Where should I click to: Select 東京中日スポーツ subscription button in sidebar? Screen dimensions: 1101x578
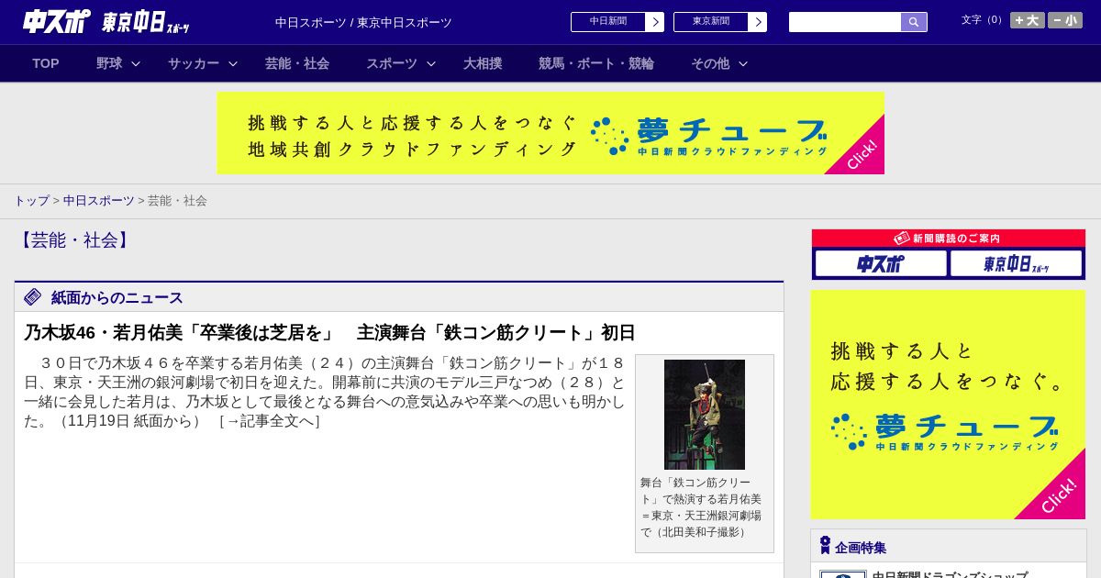click(1017, 263)
